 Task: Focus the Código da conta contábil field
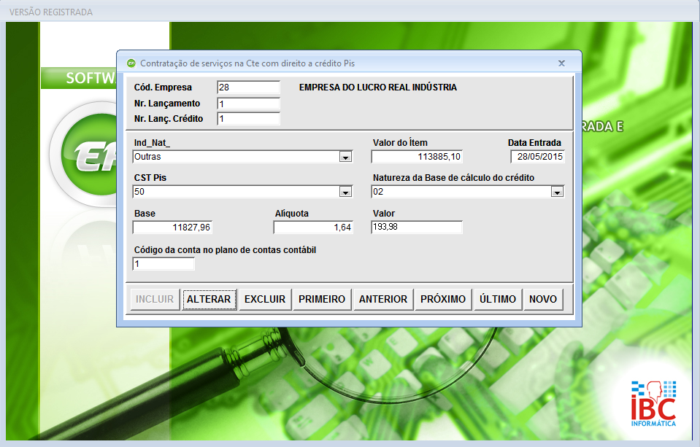(164, 264)
